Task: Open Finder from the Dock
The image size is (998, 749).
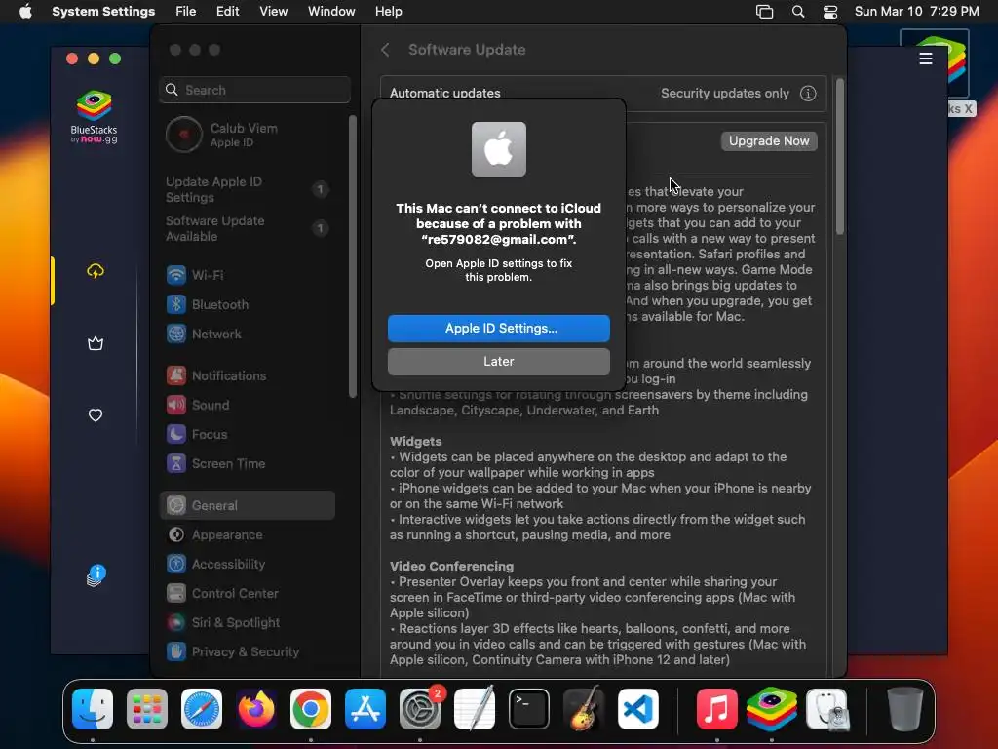Action: coord(93,709)
